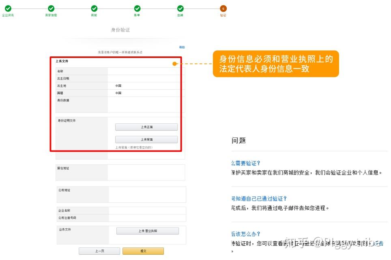Click the 上传正面 upload button
Viewport: 391px width, 260px height.
point(146,127)
